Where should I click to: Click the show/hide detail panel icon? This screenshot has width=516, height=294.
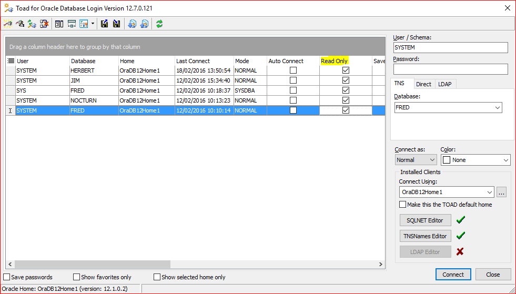[x=59, y=24]
